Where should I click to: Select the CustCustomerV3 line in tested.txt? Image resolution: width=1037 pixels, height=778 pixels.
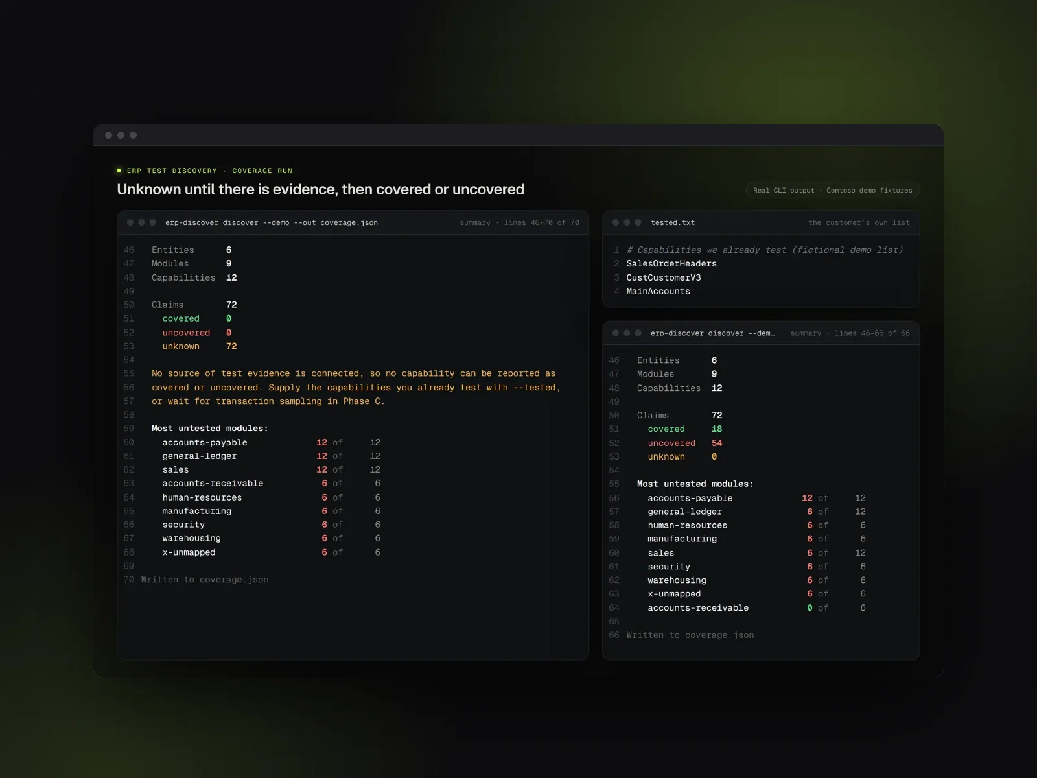pos(664,277)
